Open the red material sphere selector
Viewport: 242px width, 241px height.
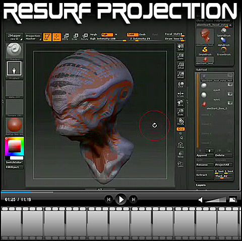14,126
